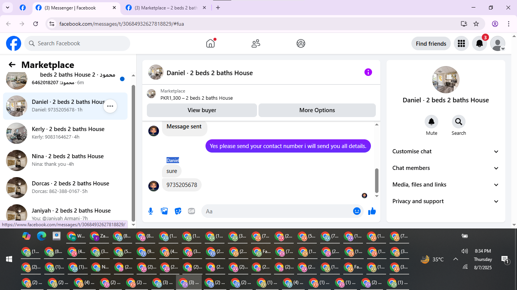Switch to the Marketplace – 2 beds tab
Screen dimensions: 517x290
click(167, 8)
